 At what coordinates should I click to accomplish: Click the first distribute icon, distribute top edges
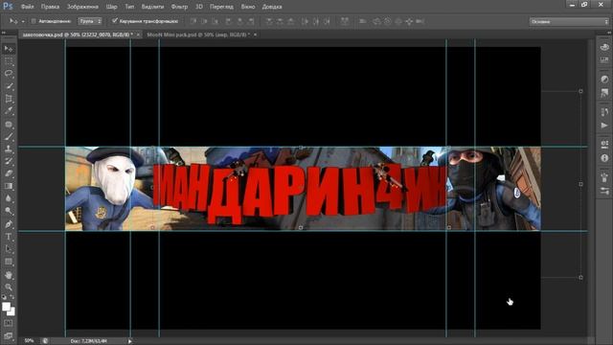point(269,21)
